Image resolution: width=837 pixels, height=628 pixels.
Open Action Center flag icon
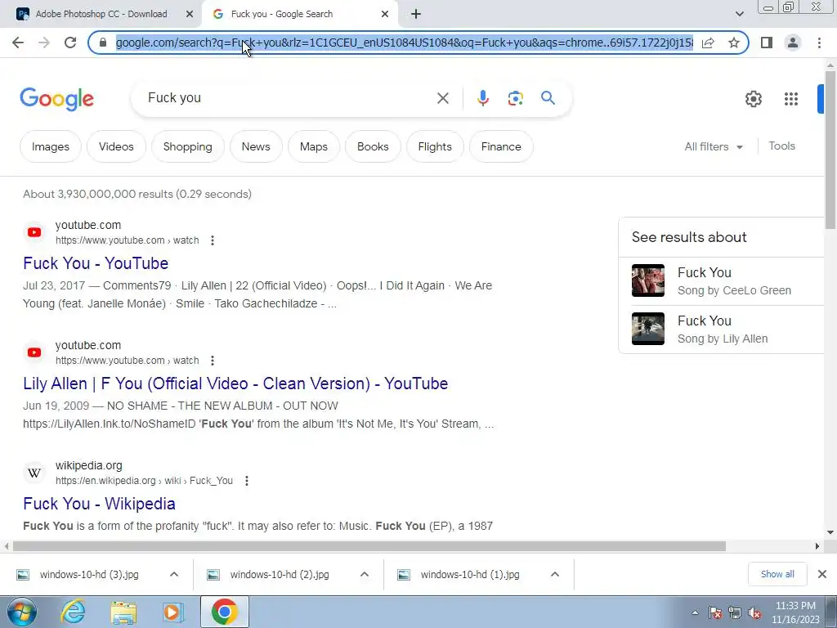click(x=715, y=612)
